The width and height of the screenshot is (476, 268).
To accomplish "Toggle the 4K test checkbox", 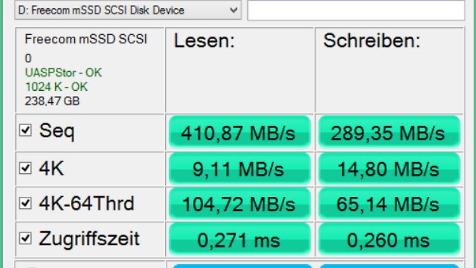I will [26, 168].
